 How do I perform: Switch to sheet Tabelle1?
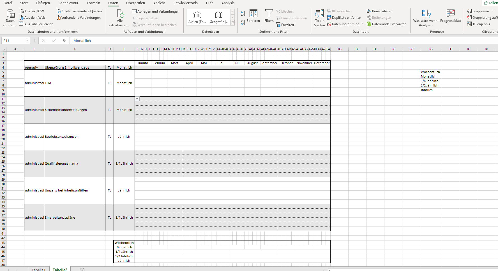pyautogui.click(x=38, y=269)
